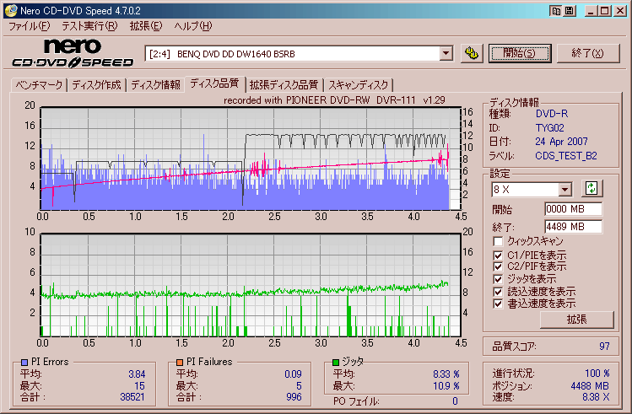
Task: Click the label CDS_TEST_B2 text
Action: click(x=566, y=156)
